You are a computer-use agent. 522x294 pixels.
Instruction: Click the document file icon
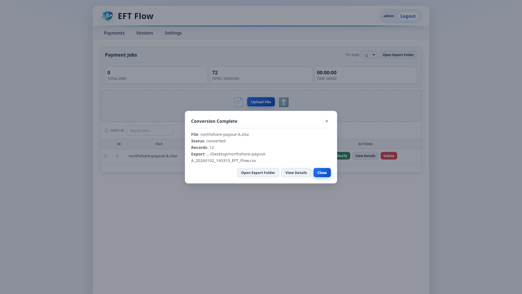pos(238,102)
